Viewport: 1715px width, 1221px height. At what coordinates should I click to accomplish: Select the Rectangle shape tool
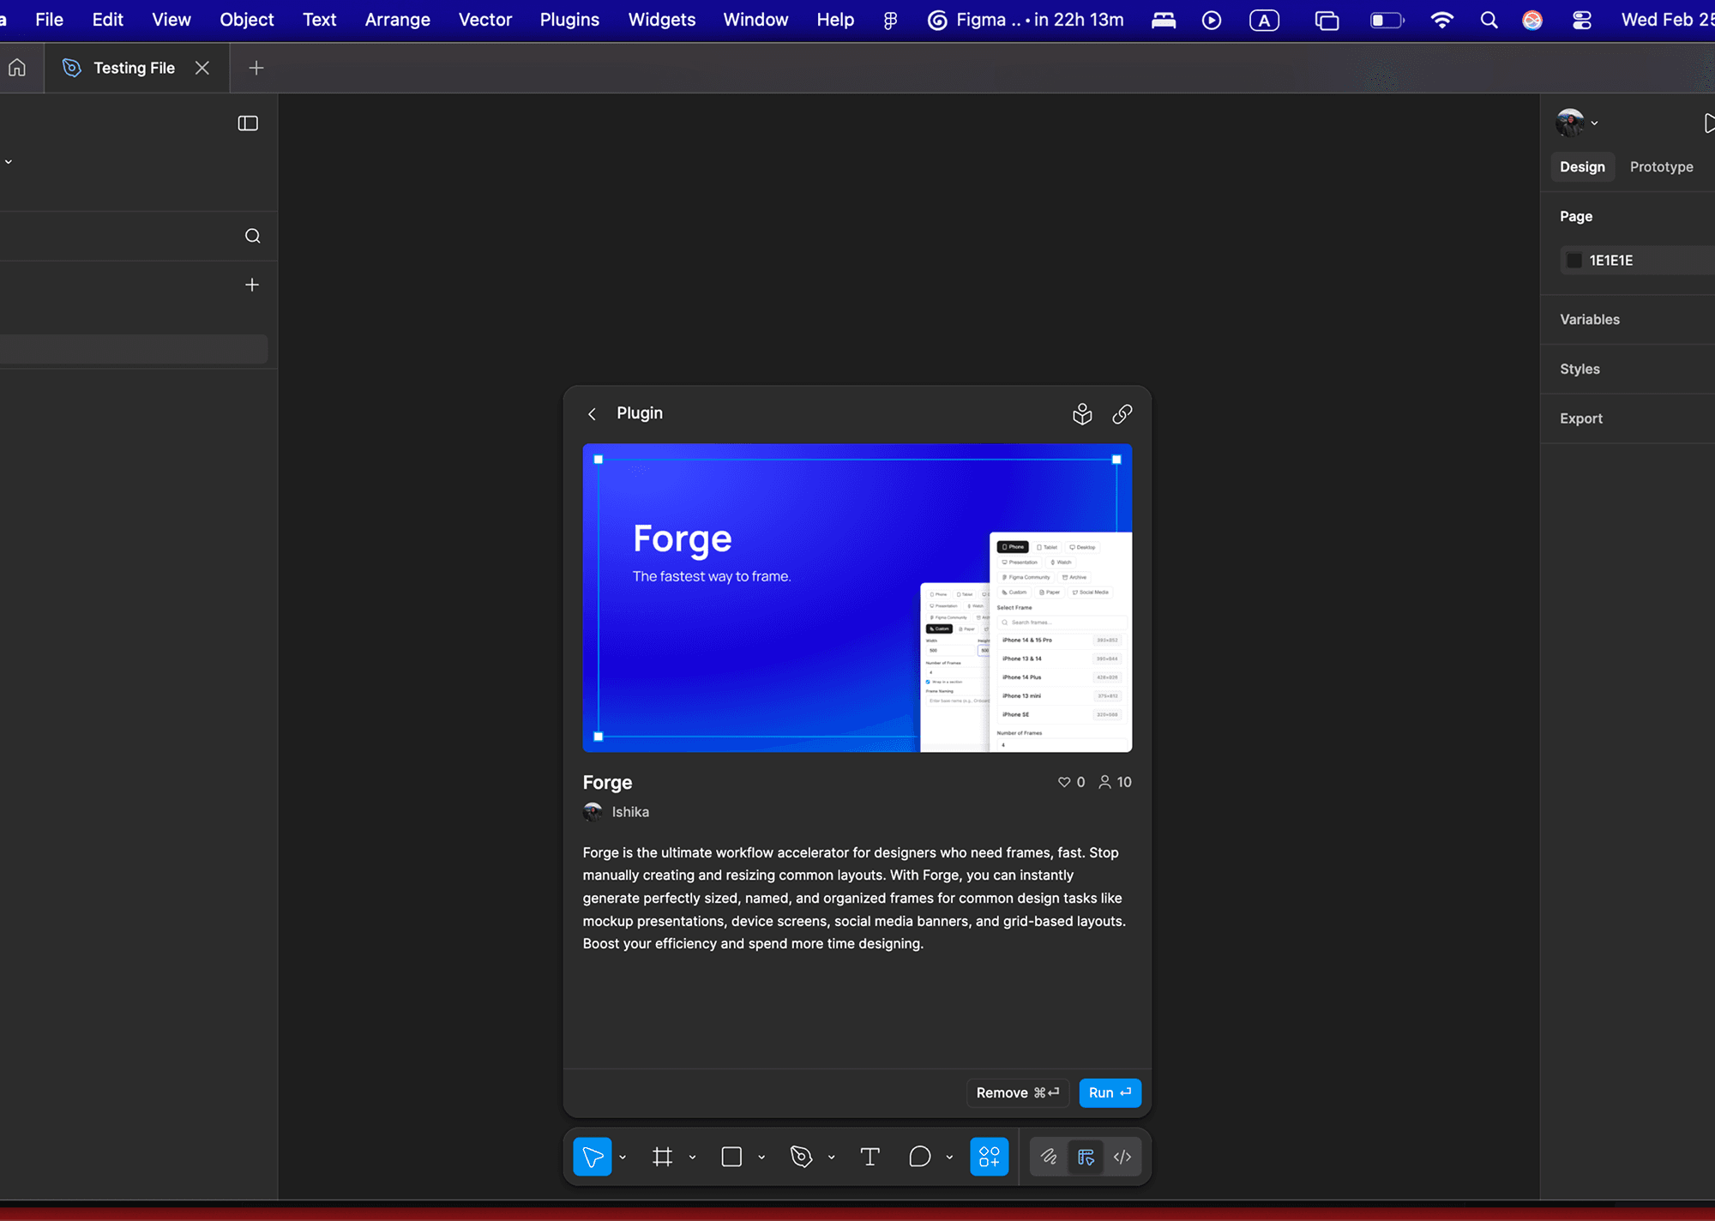[x=731, y=1157]
